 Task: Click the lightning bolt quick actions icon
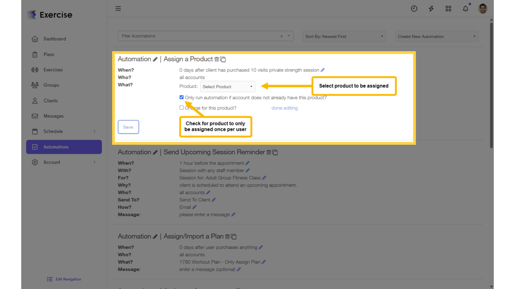[431, 8]
